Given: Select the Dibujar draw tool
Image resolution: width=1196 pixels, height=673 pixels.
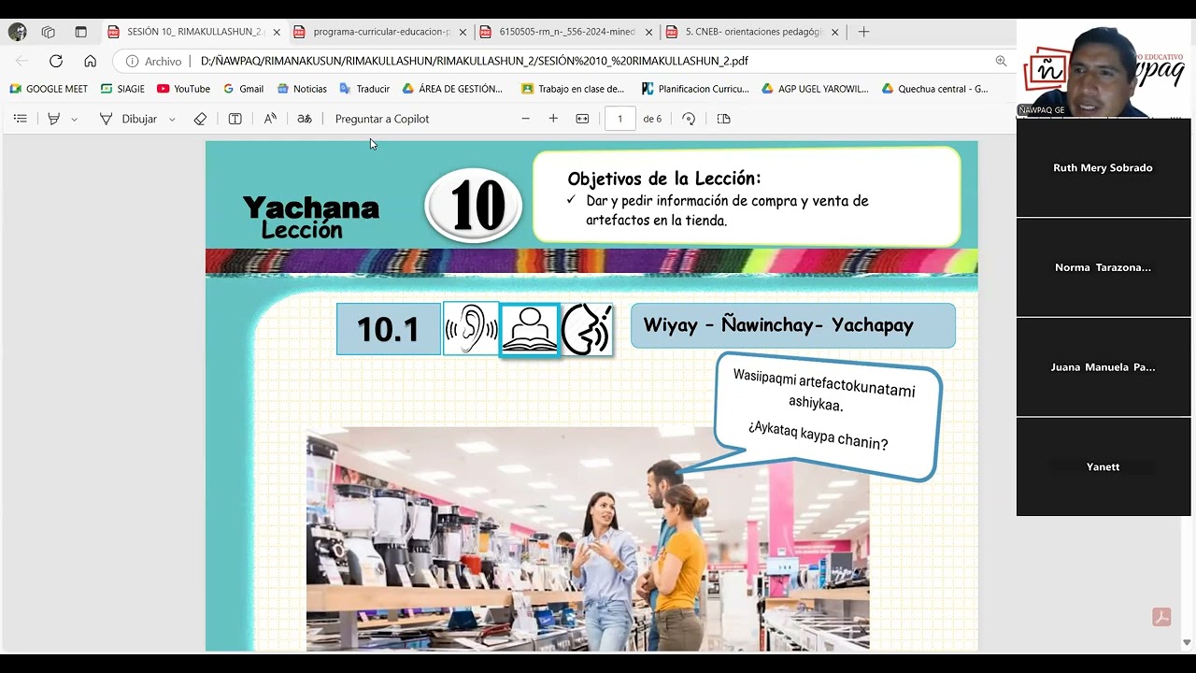Looking at the screenshot, I should pos(128,119).
